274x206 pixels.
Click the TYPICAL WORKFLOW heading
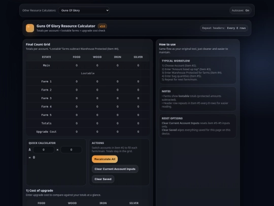(x=176, y=61)
